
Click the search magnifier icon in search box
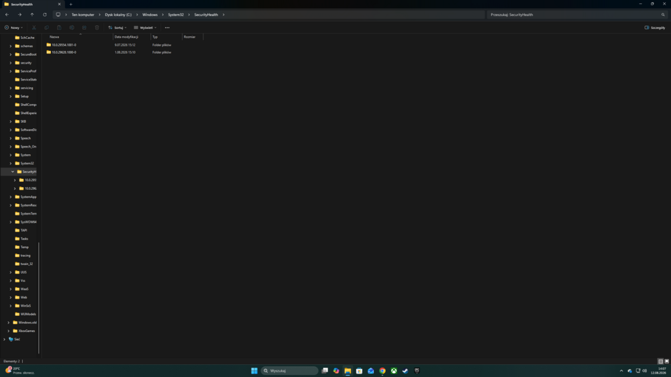[x=663, y=15]
